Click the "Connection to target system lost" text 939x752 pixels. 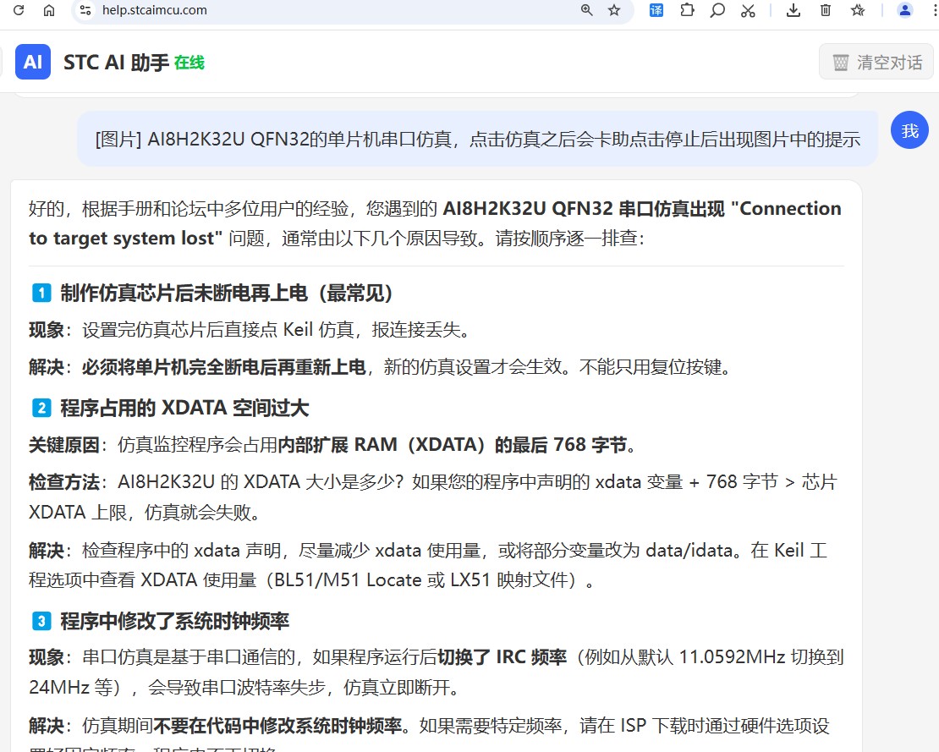point(435,223)
